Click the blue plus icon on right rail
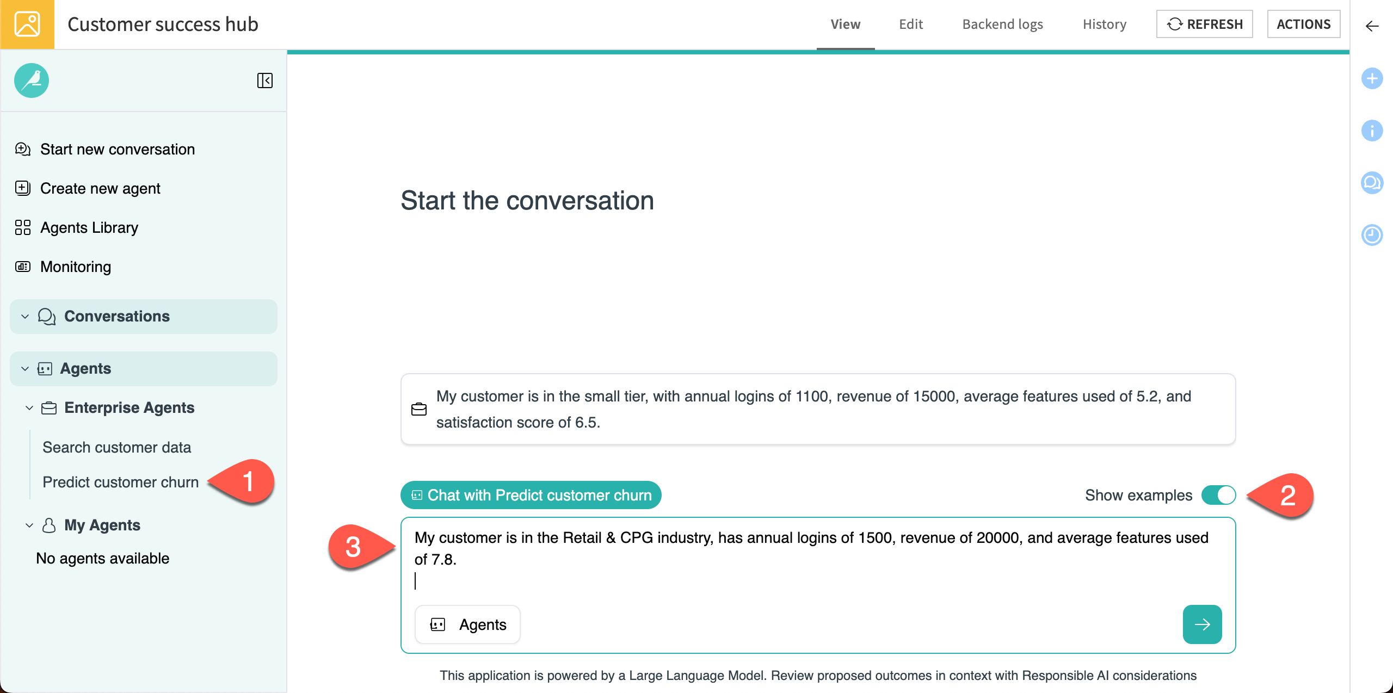The width and height of the screenshot is (1393, 693). [1372, 78]
